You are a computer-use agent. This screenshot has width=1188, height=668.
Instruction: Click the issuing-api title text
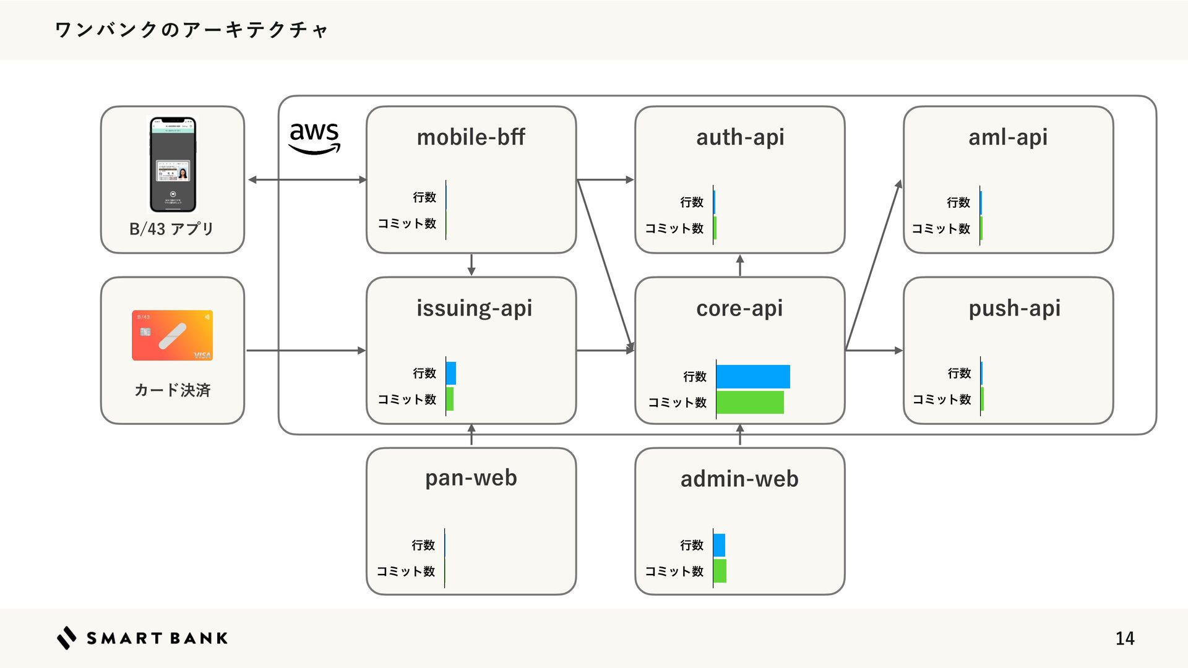pos(474,308)
